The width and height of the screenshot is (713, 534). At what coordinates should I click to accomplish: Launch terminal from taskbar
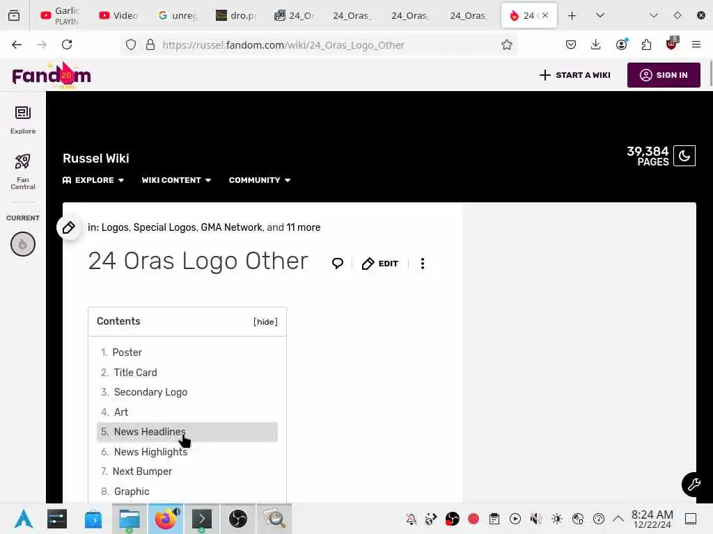pos(201,519)
